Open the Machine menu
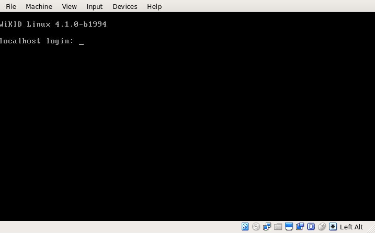 click(39, 6)
